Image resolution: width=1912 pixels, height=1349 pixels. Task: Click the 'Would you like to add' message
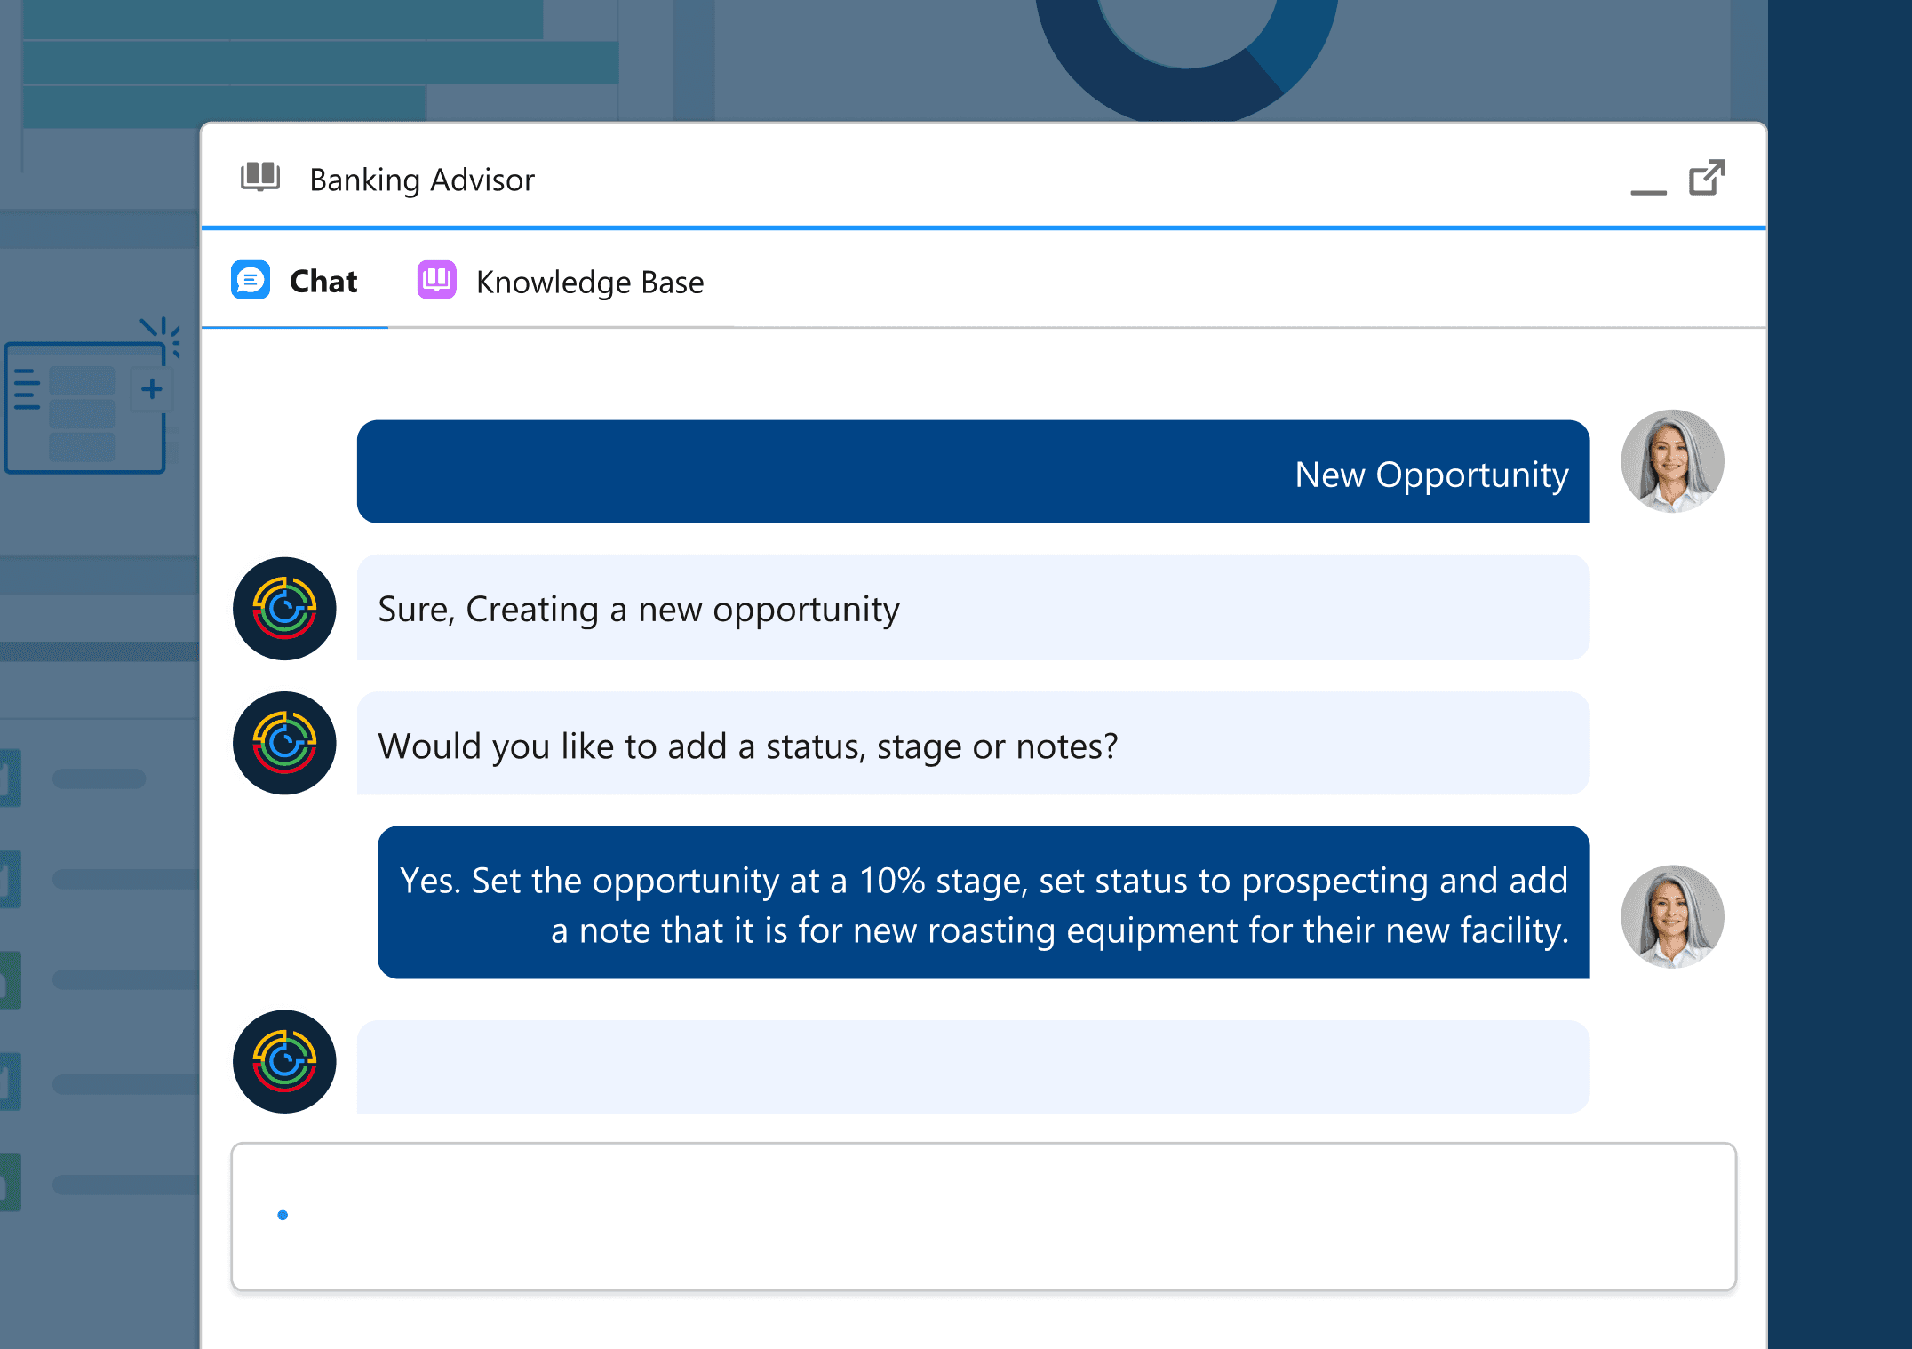[x=973, y=745]
